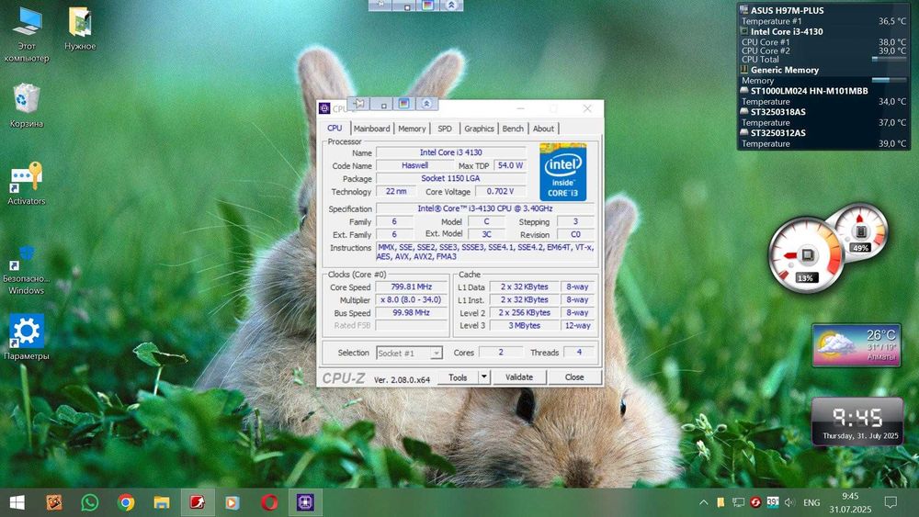Click the Core Speed value 799.81 MHz
The image size is (919, 517).
point(412,287)
